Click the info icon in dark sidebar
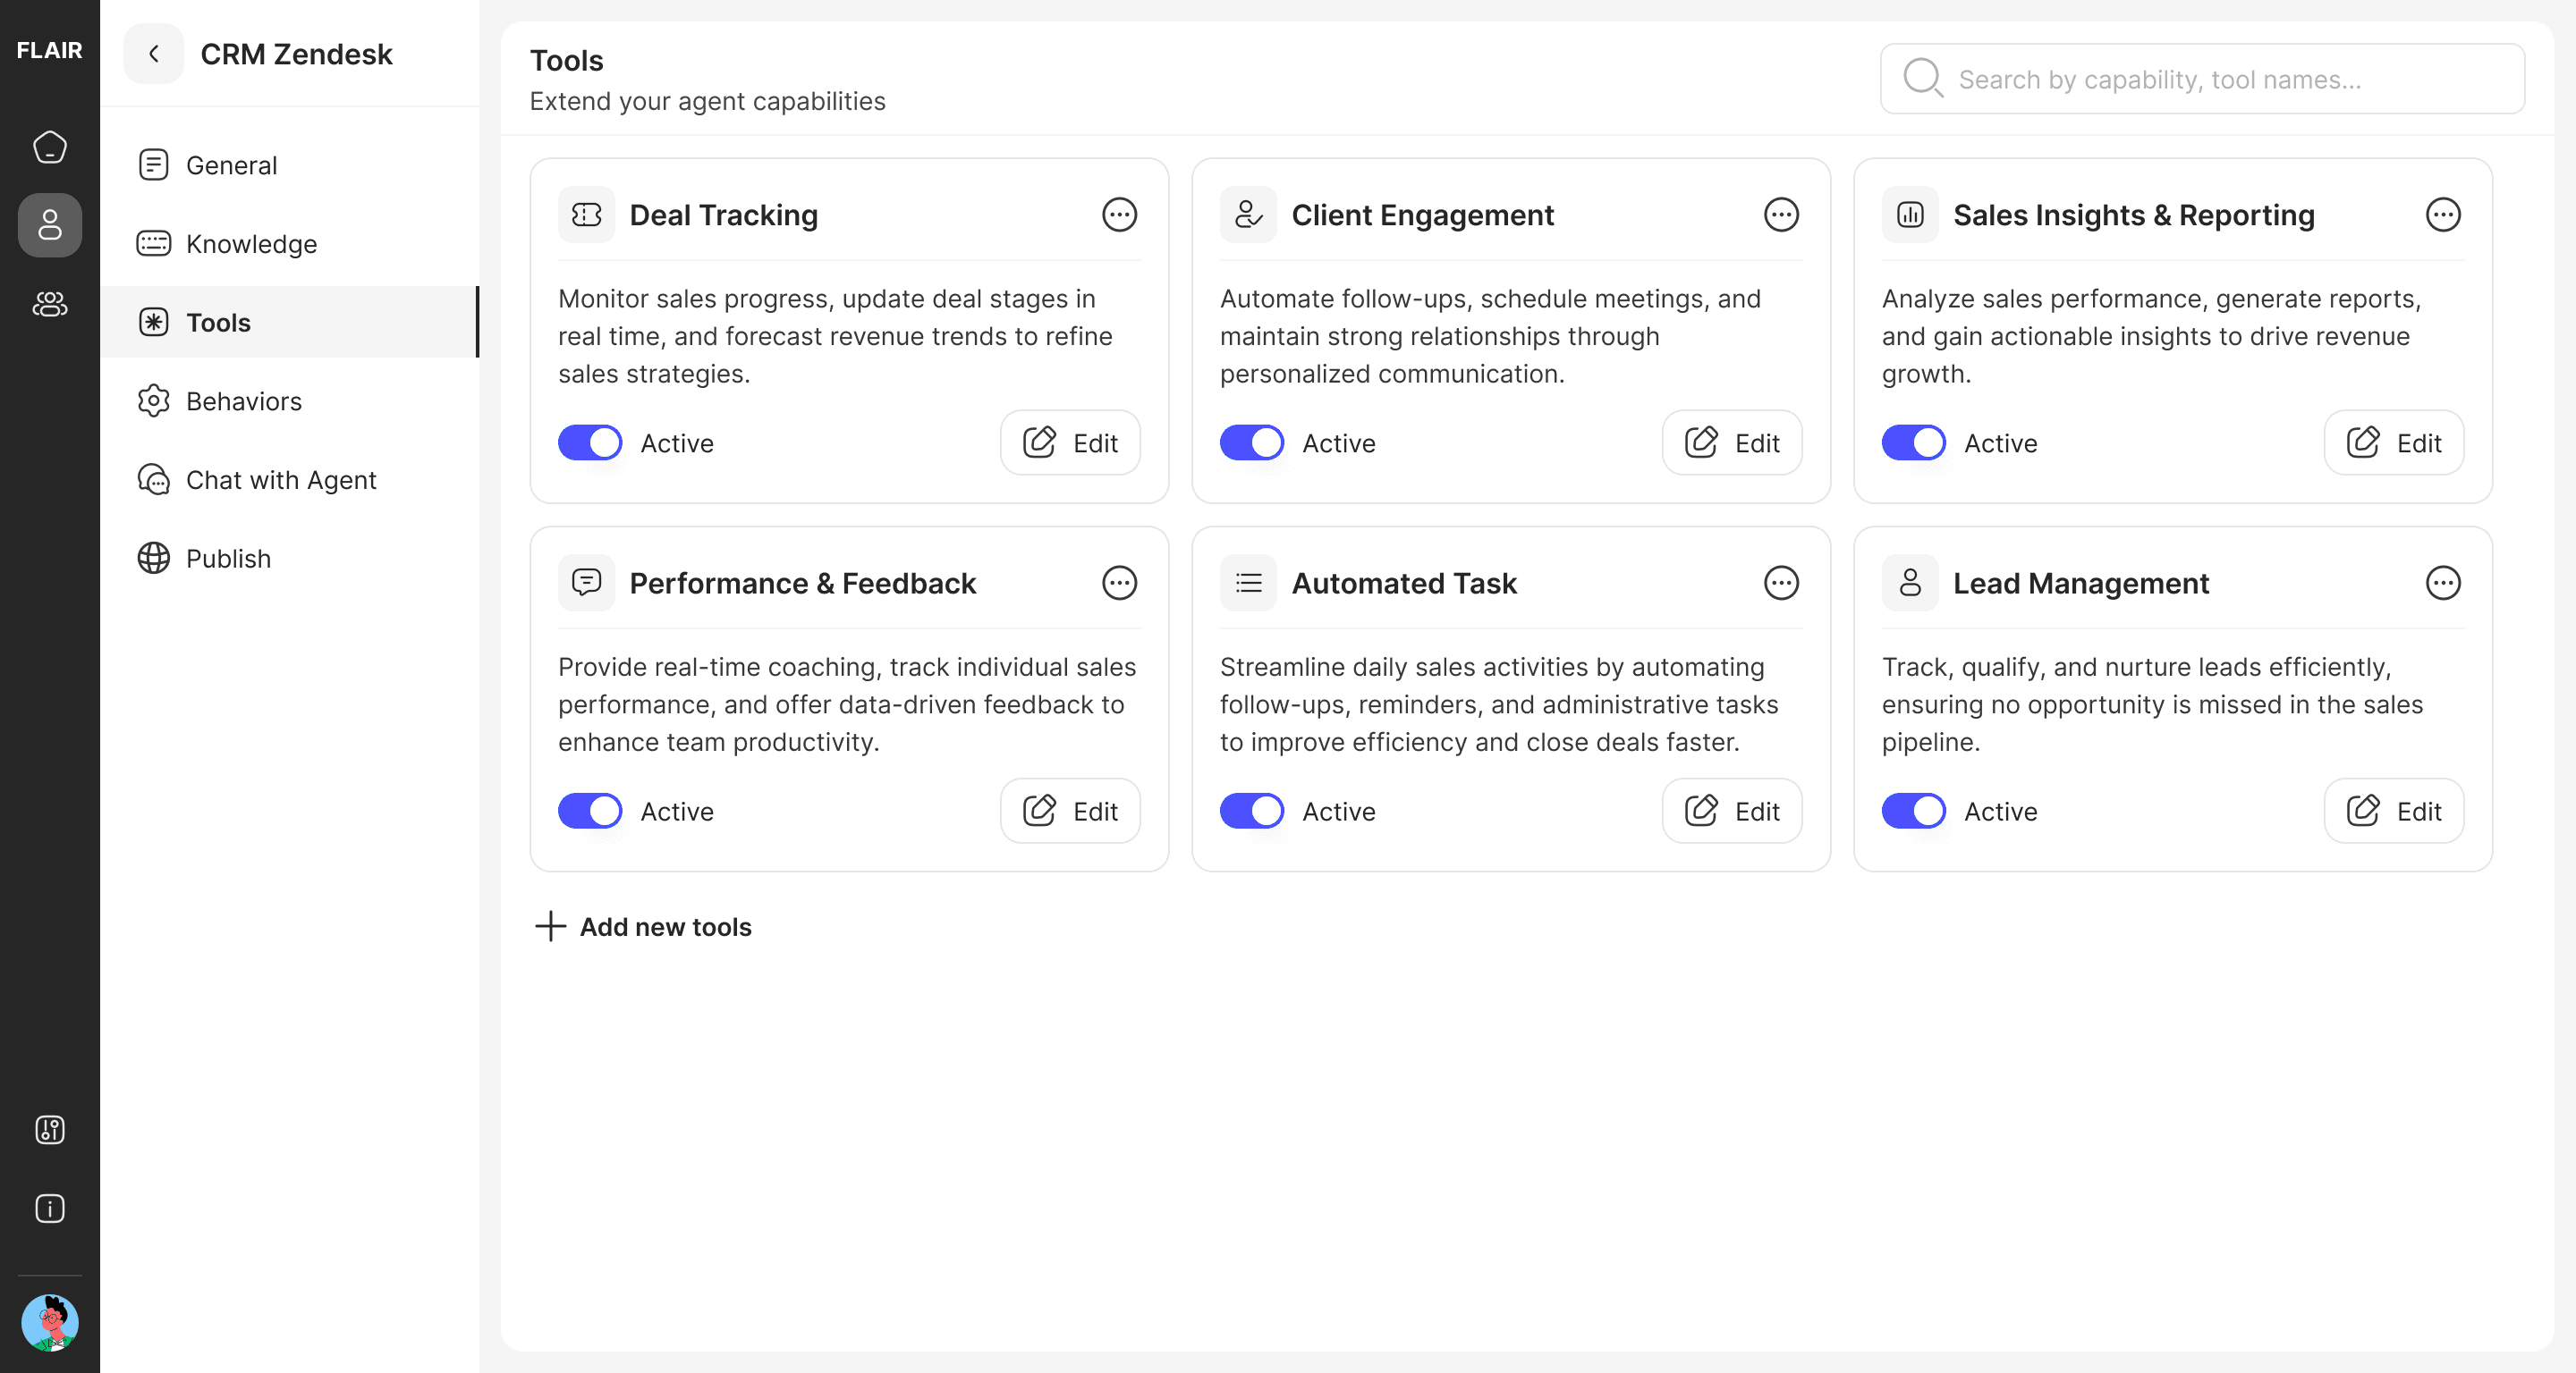Screen dimensions: 2576x1373 click(x=49, y=1209)
